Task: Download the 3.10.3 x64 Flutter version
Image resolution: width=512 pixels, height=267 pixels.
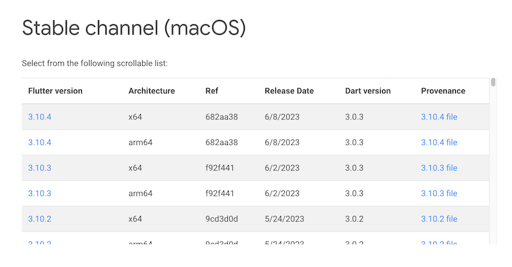Action: (40, 168)
